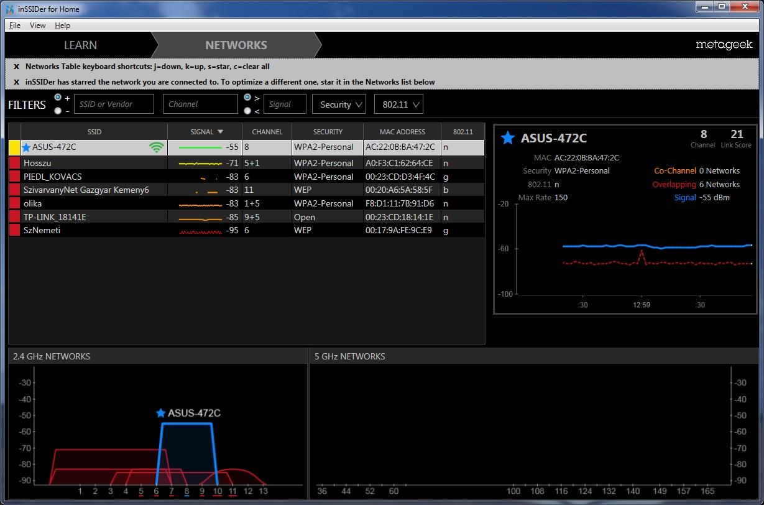Click the red color swatch for SzNemeti
Viewport: 764px width, 505px height.
point(14,230)
